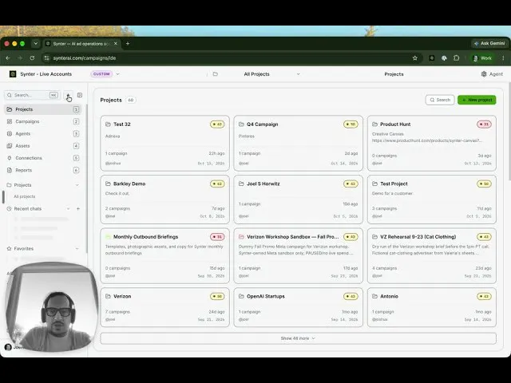Click the Favorites star icon
The width and height of the screenshot is (511, 383).
tap(9, 248)
